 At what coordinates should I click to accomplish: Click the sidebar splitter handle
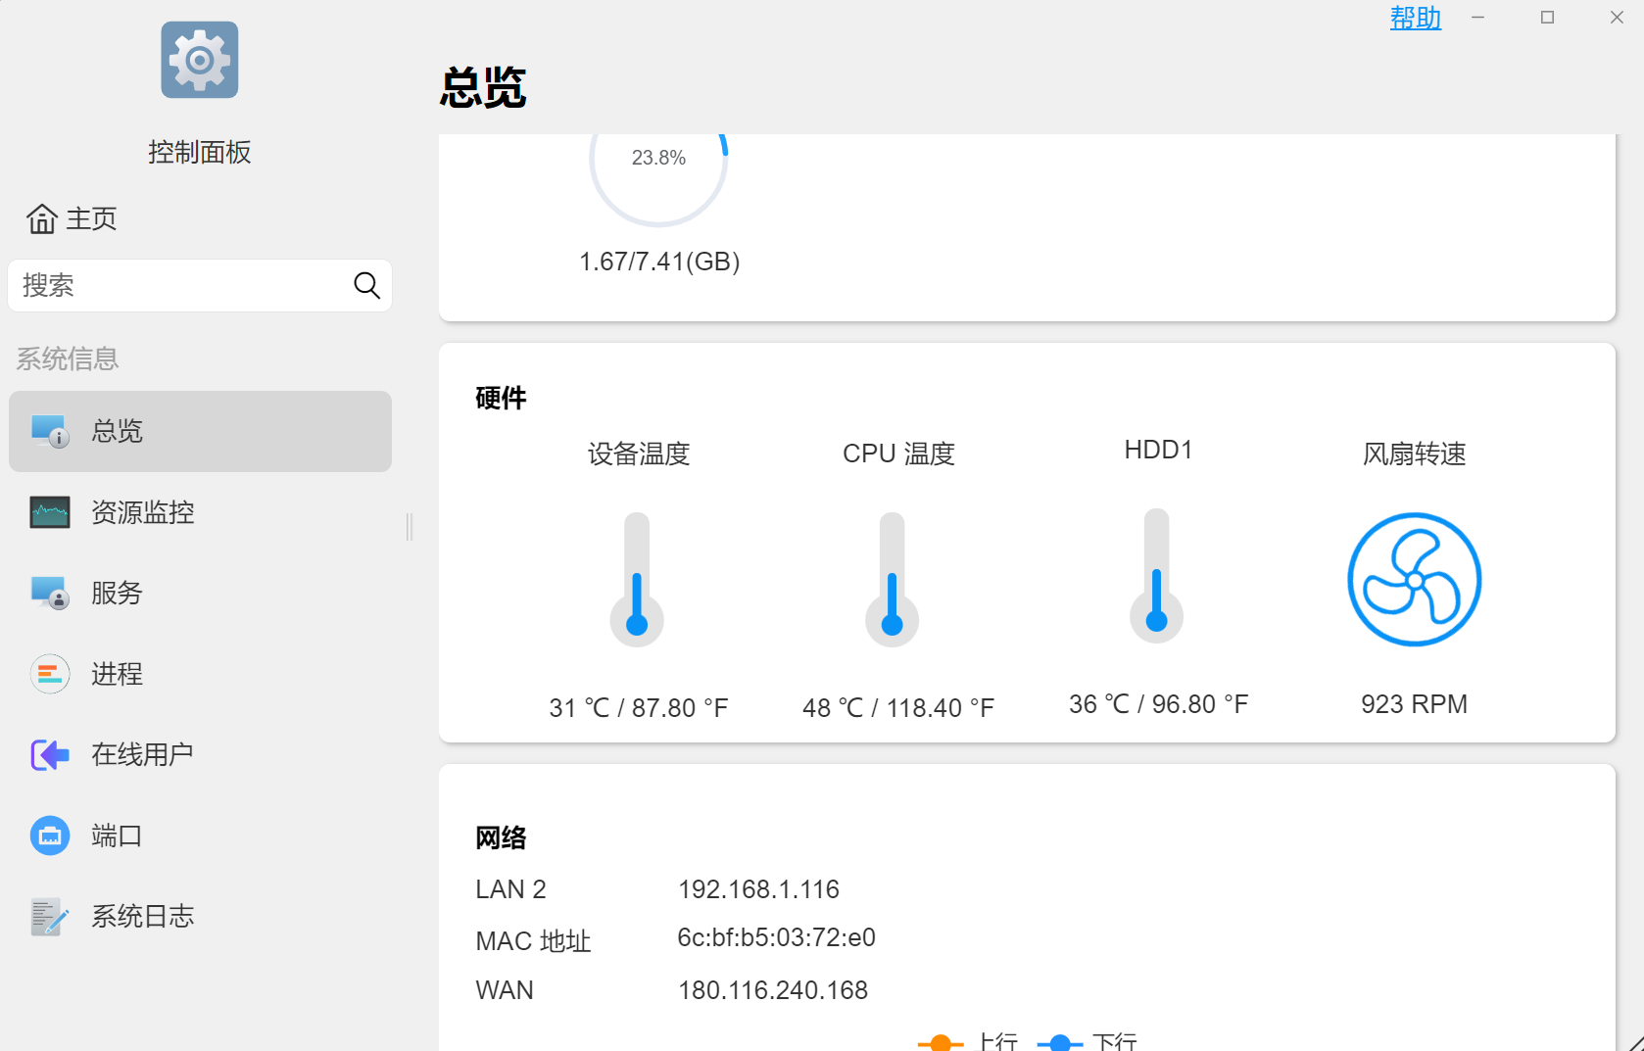(x=410, y=527)
